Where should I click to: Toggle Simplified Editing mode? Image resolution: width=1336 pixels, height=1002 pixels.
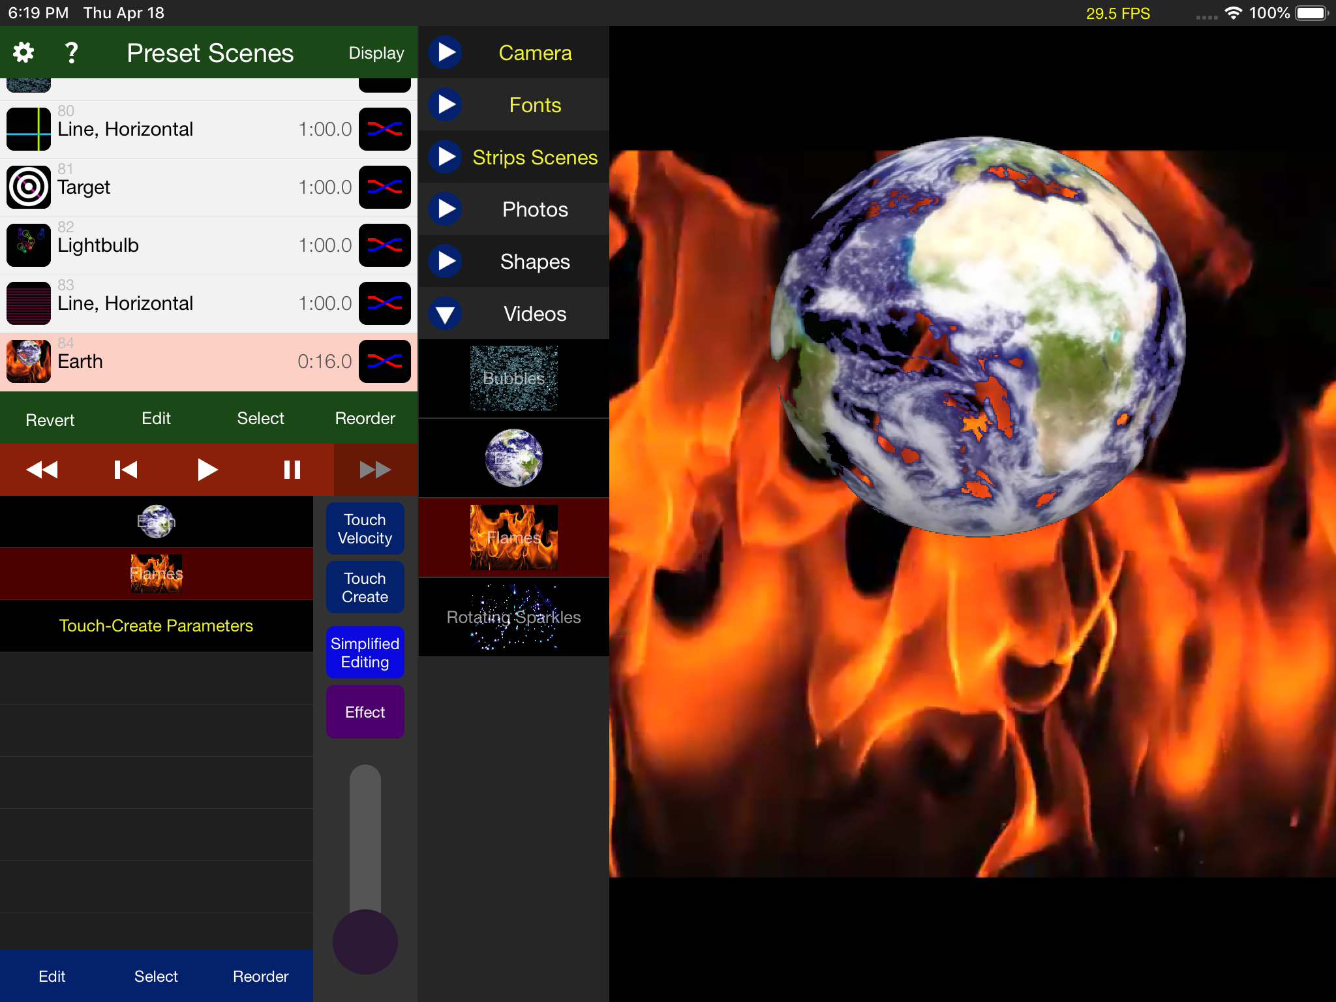coord(365,652)
